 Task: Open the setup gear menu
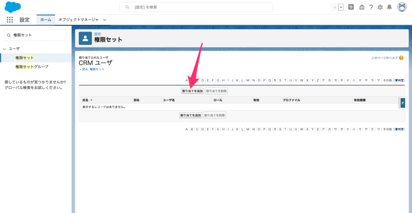[380, 7]
